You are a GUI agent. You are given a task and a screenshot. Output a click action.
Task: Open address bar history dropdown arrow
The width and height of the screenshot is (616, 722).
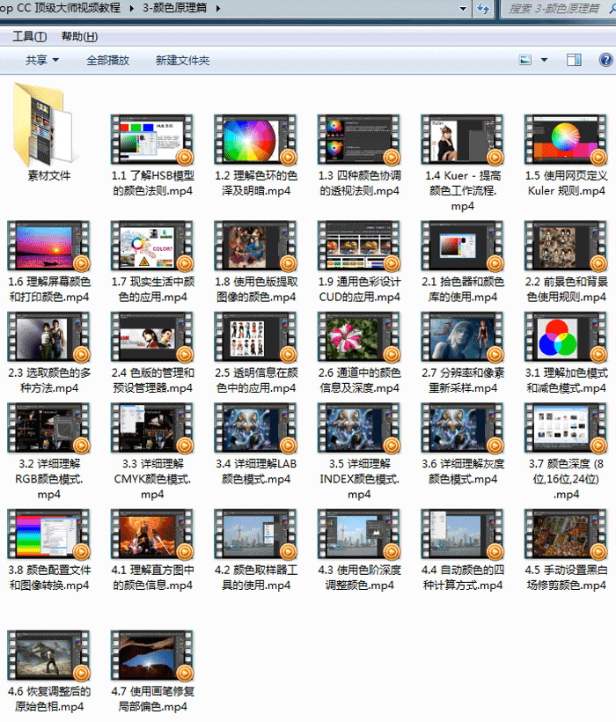pos(463,8)
